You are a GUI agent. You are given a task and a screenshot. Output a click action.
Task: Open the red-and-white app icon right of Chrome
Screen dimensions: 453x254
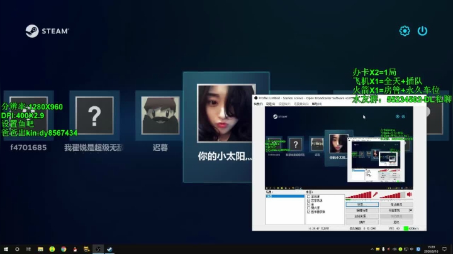point(75,249)
